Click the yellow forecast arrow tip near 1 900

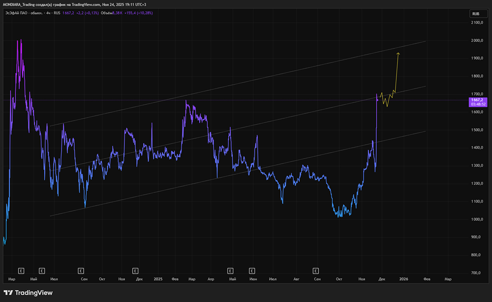[398, 54]
